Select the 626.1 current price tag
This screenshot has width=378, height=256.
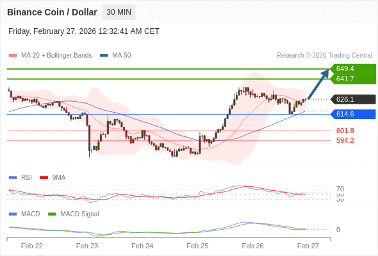pos(353,99)
